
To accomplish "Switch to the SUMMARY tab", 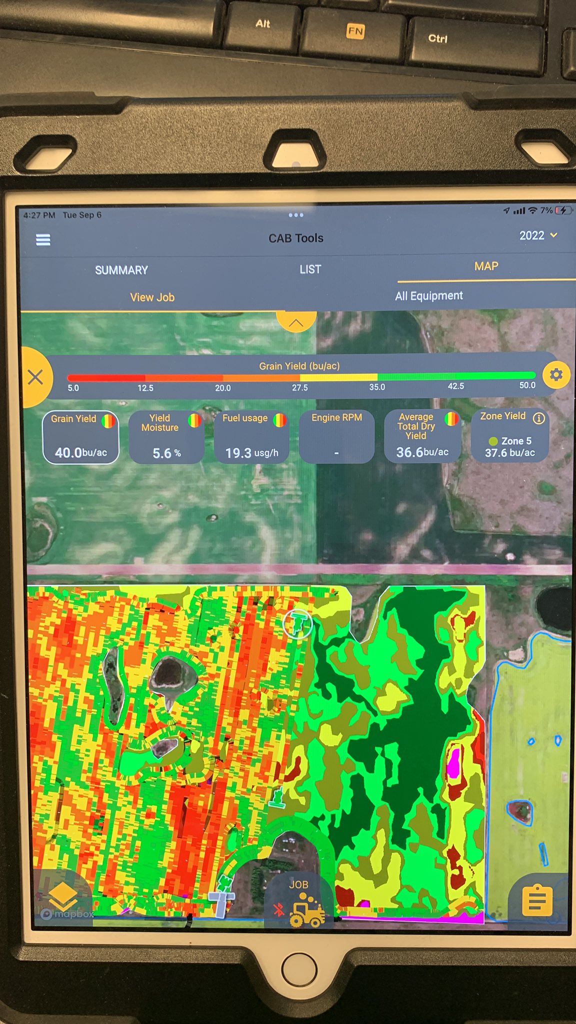I will point(121,270).
